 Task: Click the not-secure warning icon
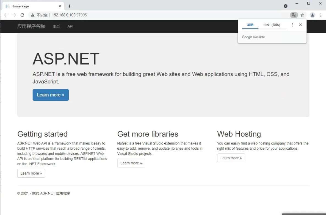pos(33,15)
